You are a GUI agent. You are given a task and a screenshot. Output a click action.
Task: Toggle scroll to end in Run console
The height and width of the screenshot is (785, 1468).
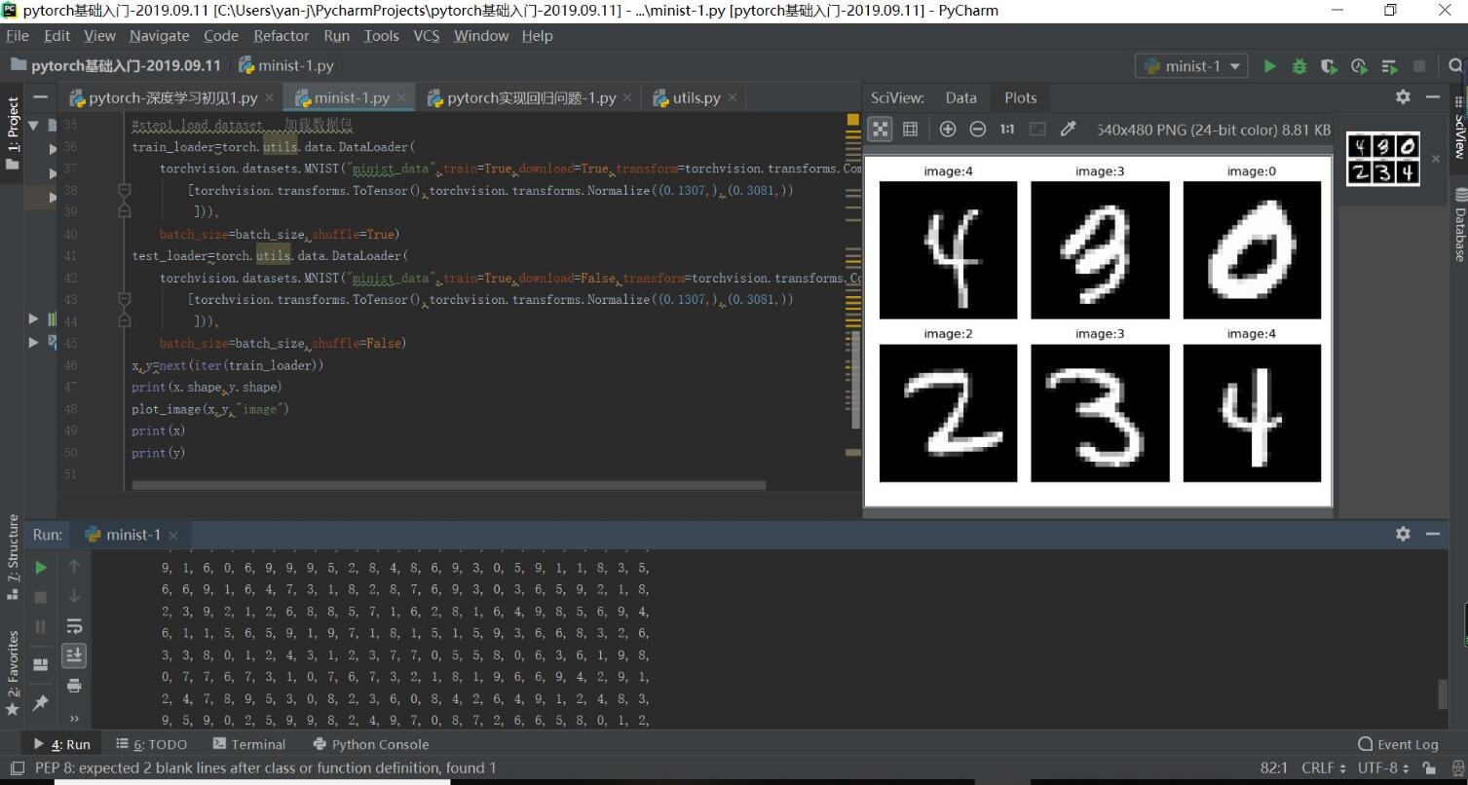(74, 655)
